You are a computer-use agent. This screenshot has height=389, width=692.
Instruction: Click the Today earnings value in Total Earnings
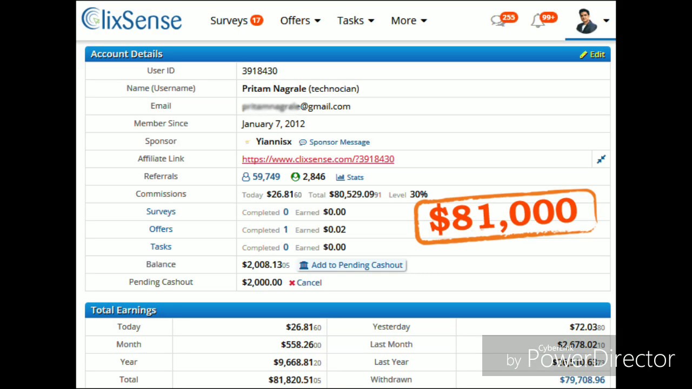click(x=303, y=327)
